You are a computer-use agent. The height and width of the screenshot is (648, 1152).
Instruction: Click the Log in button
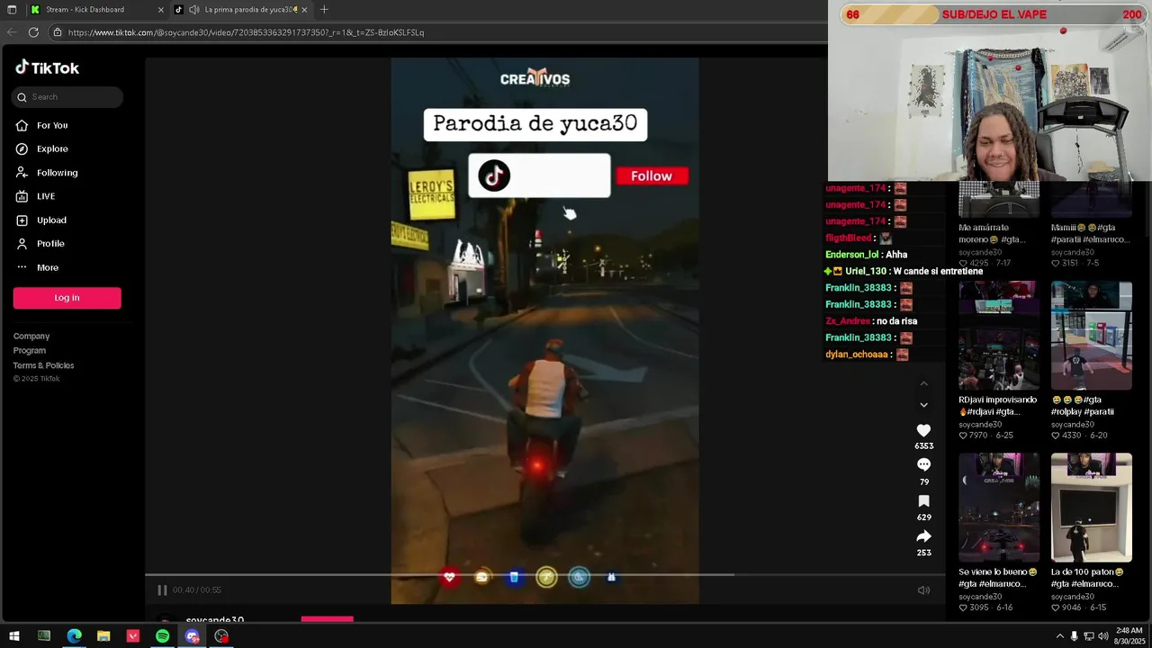pyautogui.click(x=67, y=298)
